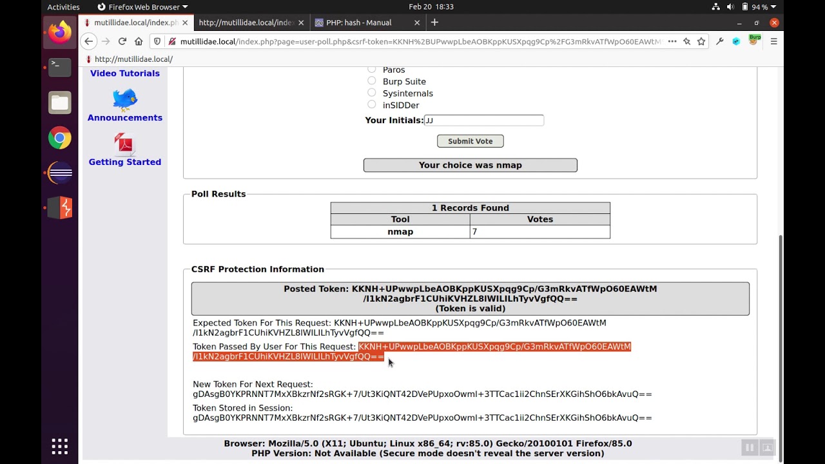The image size is (825, 464).
Task: Show site security lock information
Action: click(x=171, y=41)
